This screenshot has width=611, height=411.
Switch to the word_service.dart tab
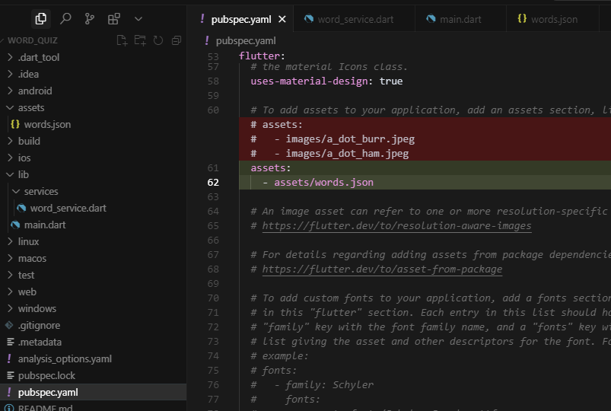point(355,19)
